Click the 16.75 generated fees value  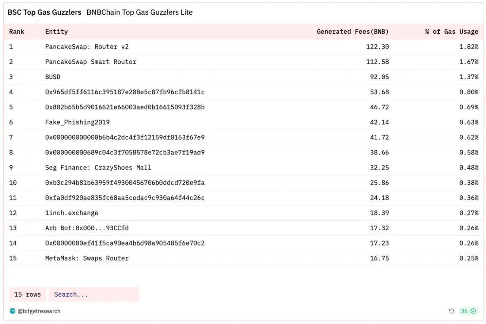[379, 258]
